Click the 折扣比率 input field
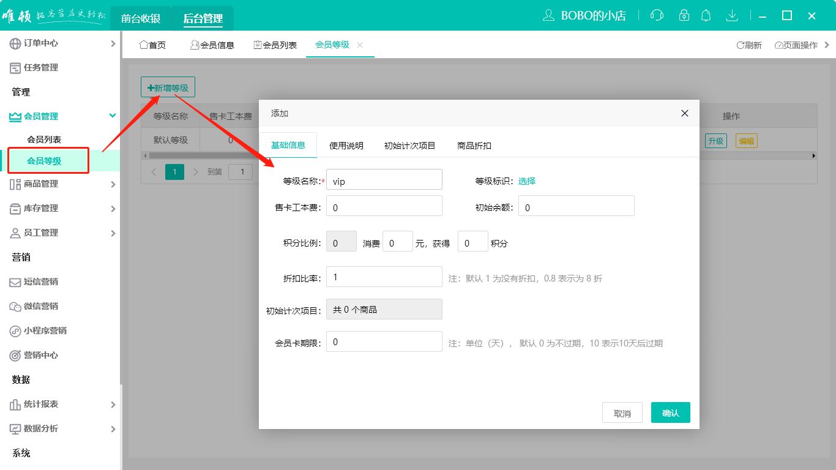The height and width of the screenshot is (470, 836). [384, 277]
